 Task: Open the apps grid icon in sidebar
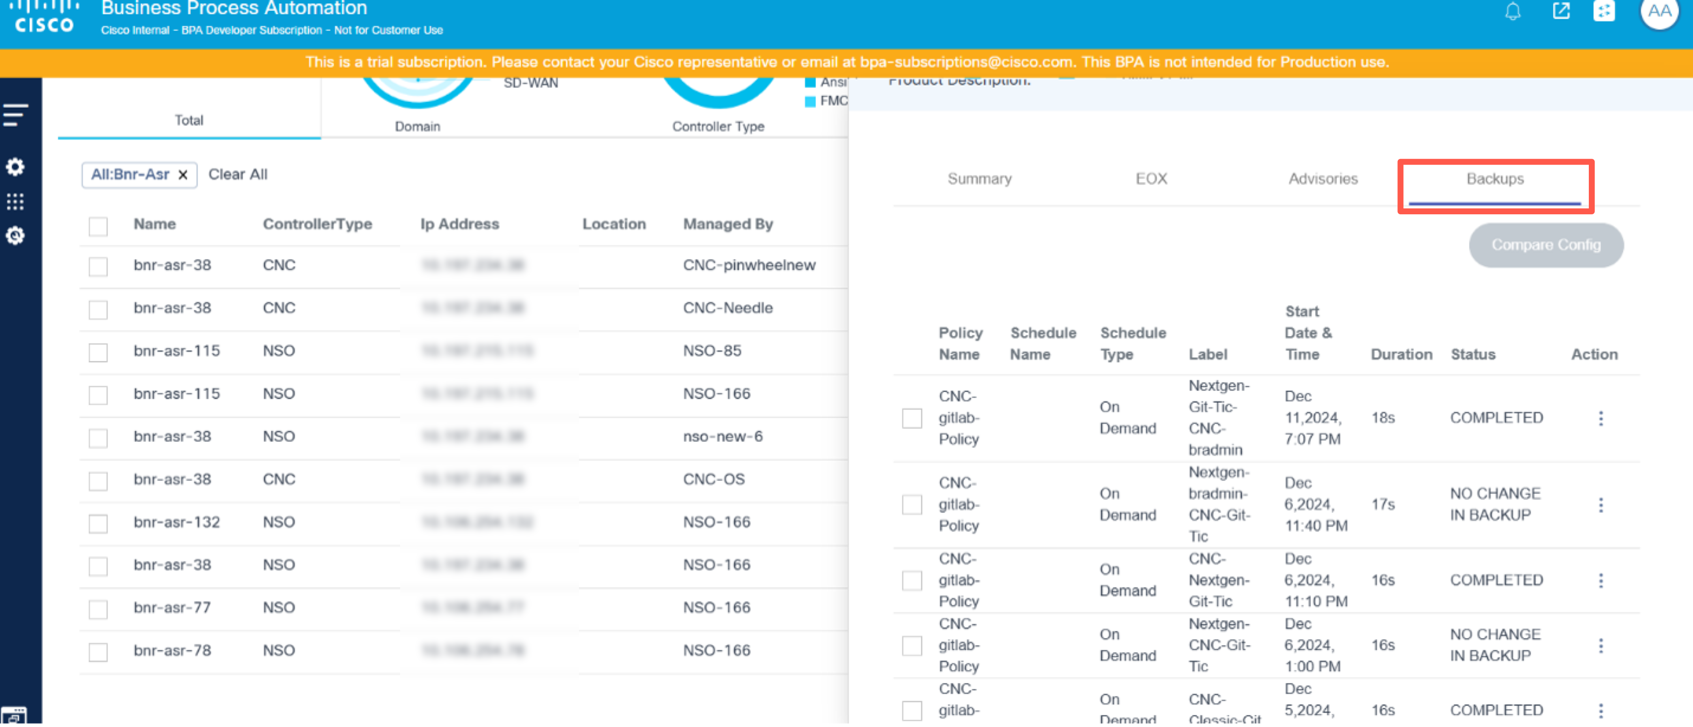point(16,201)
